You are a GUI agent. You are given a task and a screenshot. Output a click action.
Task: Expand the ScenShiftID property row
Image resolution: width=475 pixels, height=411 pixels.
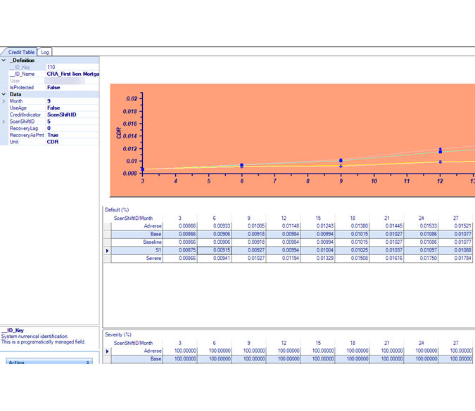[4, 122]
